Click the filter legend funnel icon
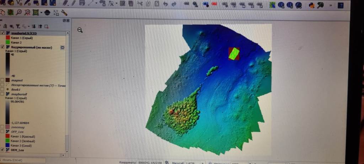Viewport: 364px width, 164px height. 18,26
